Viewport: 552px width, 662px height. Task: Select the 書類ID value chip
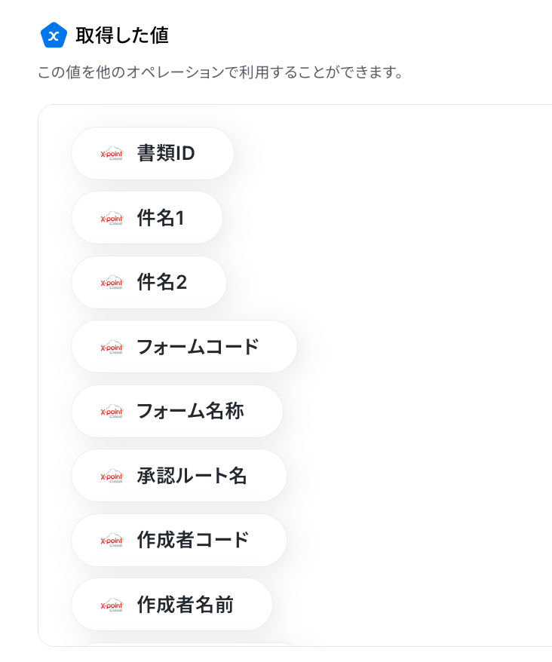coord(152,153)
